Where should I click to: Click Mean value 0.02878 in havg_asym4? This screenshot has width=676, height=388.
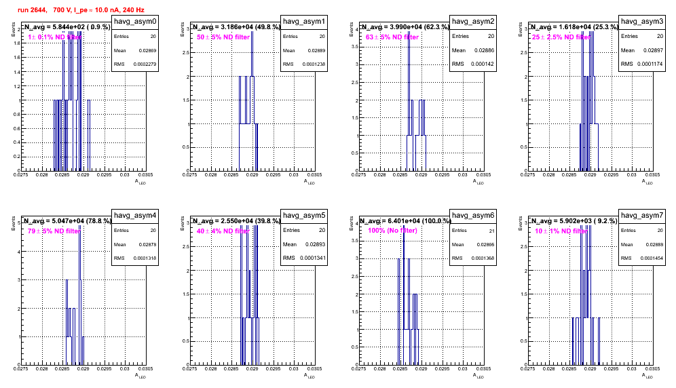(147, 244)
